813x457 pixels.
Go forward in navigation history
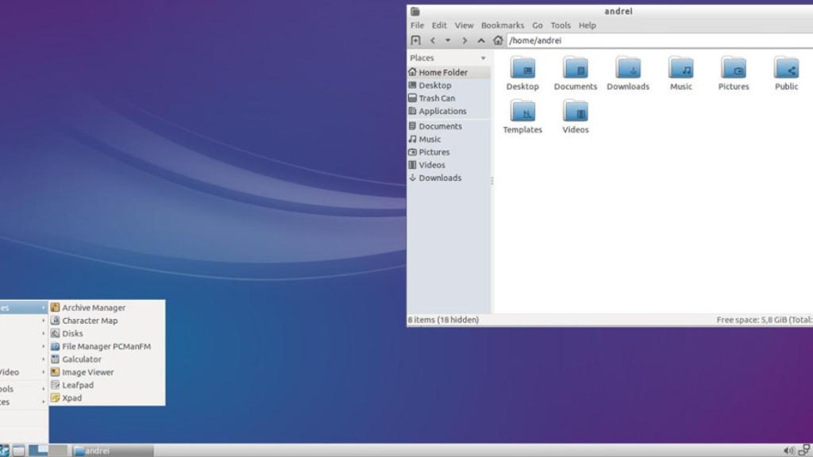[464, 40]
